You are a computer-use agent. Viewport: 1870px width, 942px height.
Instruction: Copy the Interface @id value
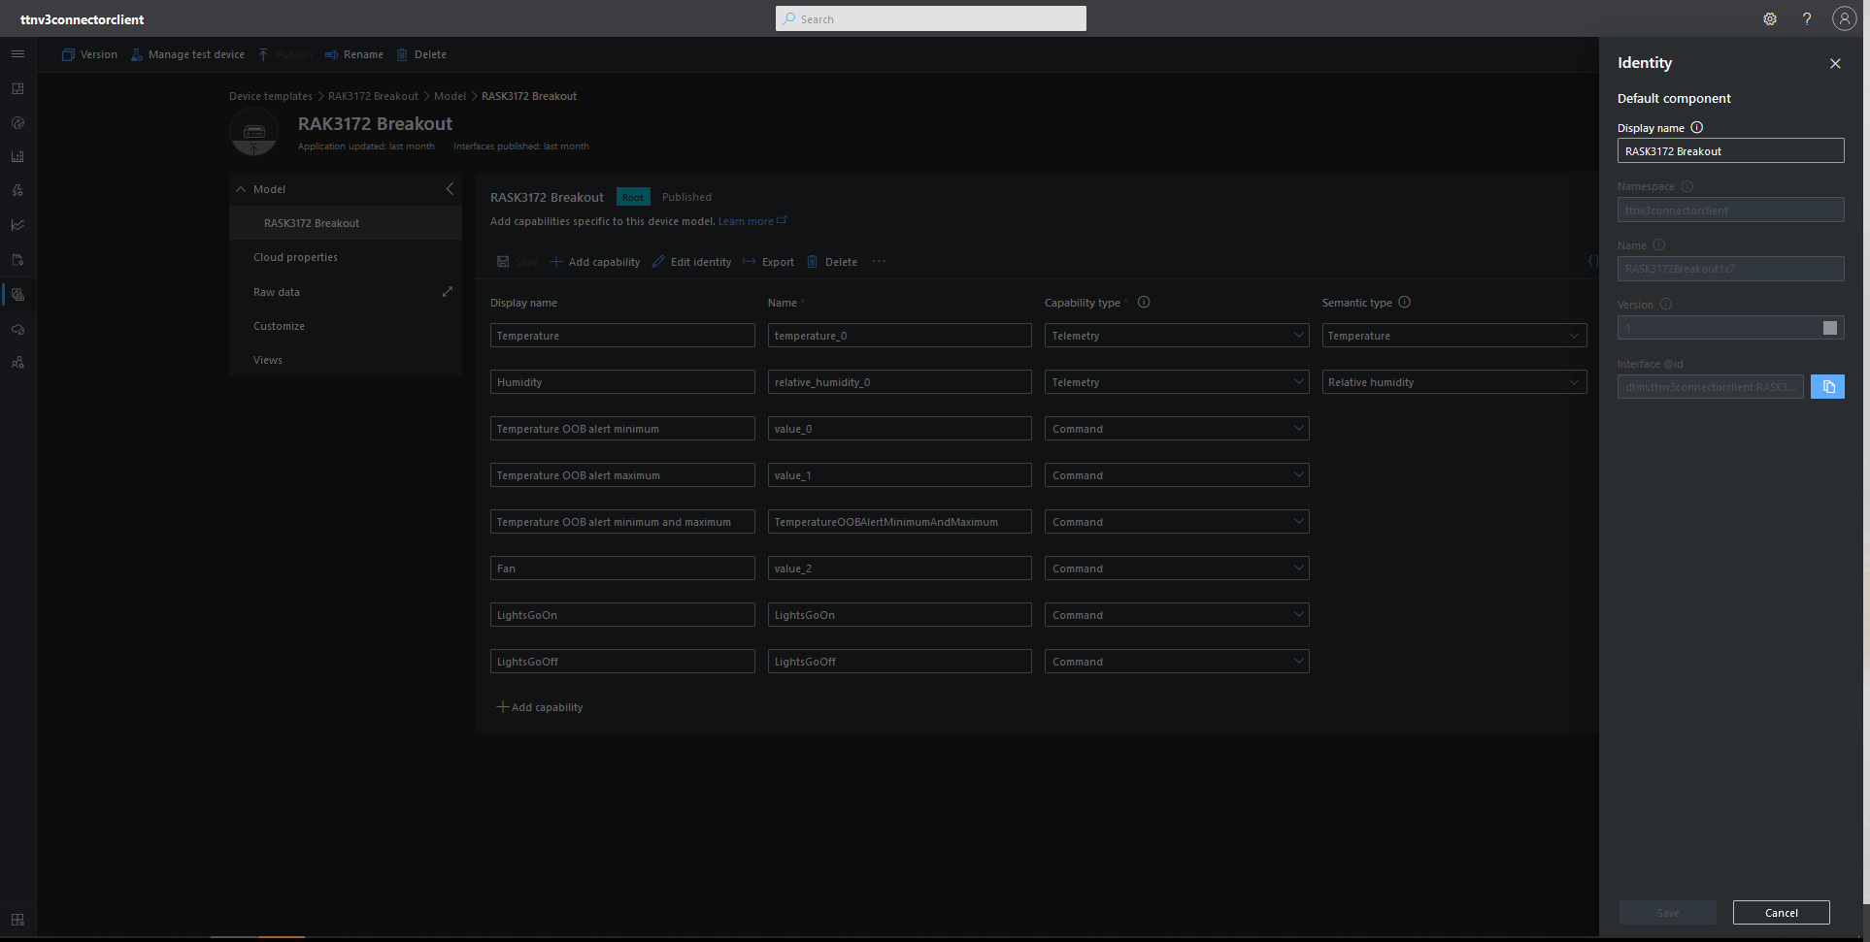coord(1827,387)
